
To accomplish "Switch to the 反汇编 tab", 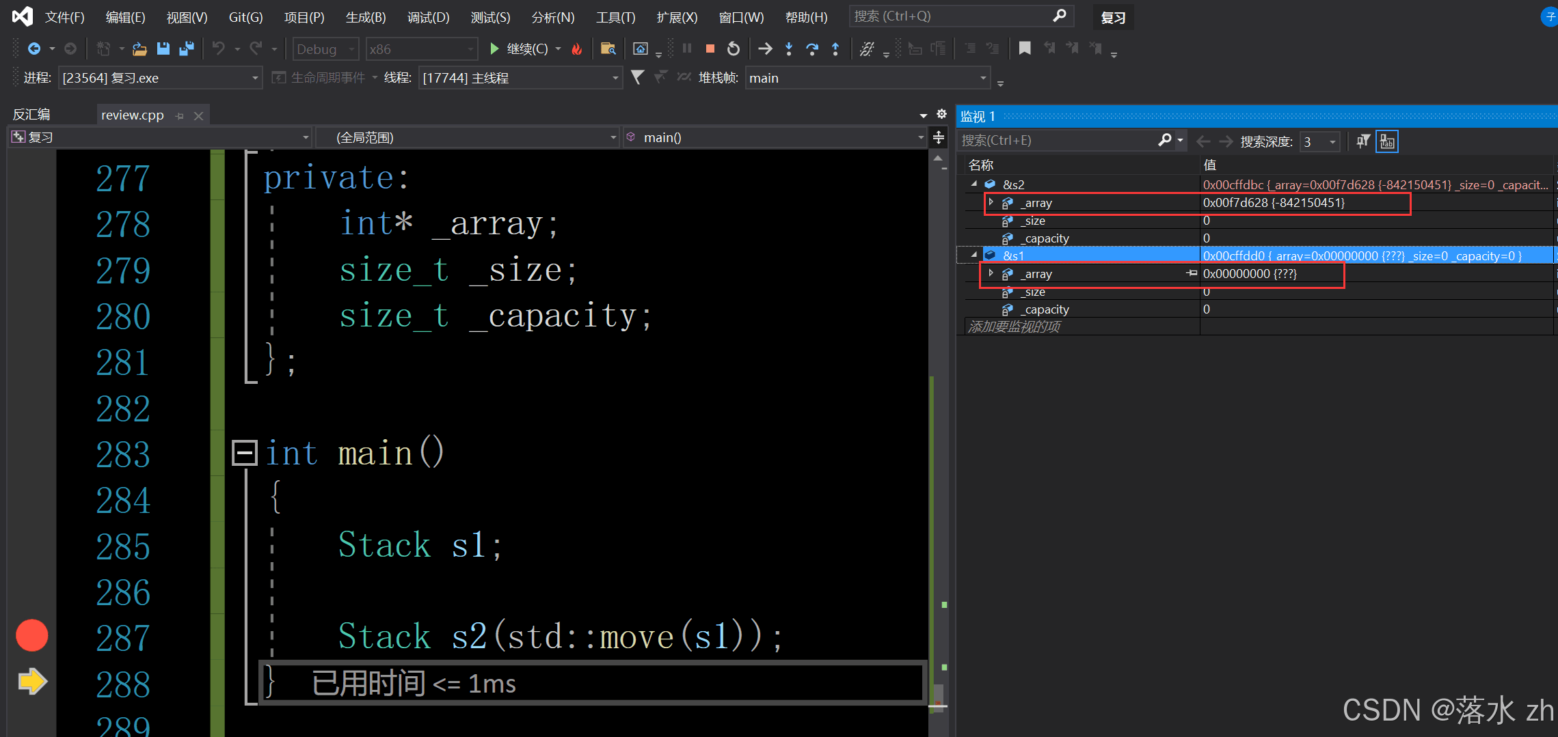I will (31, 114).
